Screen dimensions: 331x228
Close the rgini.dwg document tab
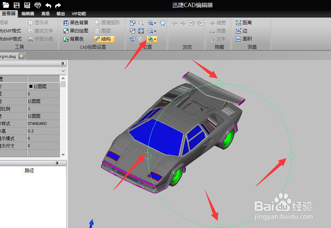coord(21,56)
